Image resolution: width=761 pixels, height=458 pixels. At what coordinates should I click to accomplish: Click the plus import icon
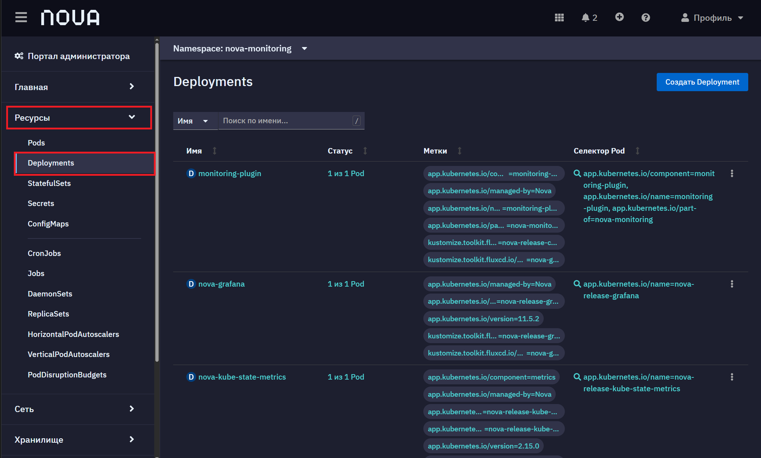tap(619, 17)
